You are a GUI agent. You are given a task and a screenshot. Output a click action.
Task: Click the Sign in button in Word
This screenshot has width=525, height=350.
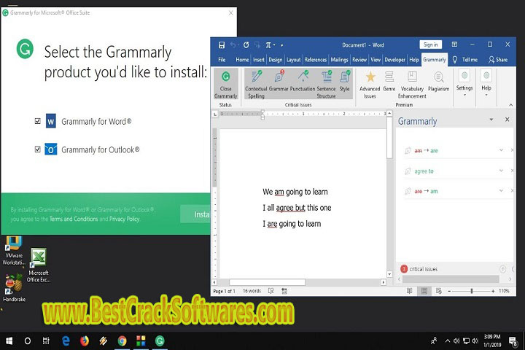(x=431, y=44)
